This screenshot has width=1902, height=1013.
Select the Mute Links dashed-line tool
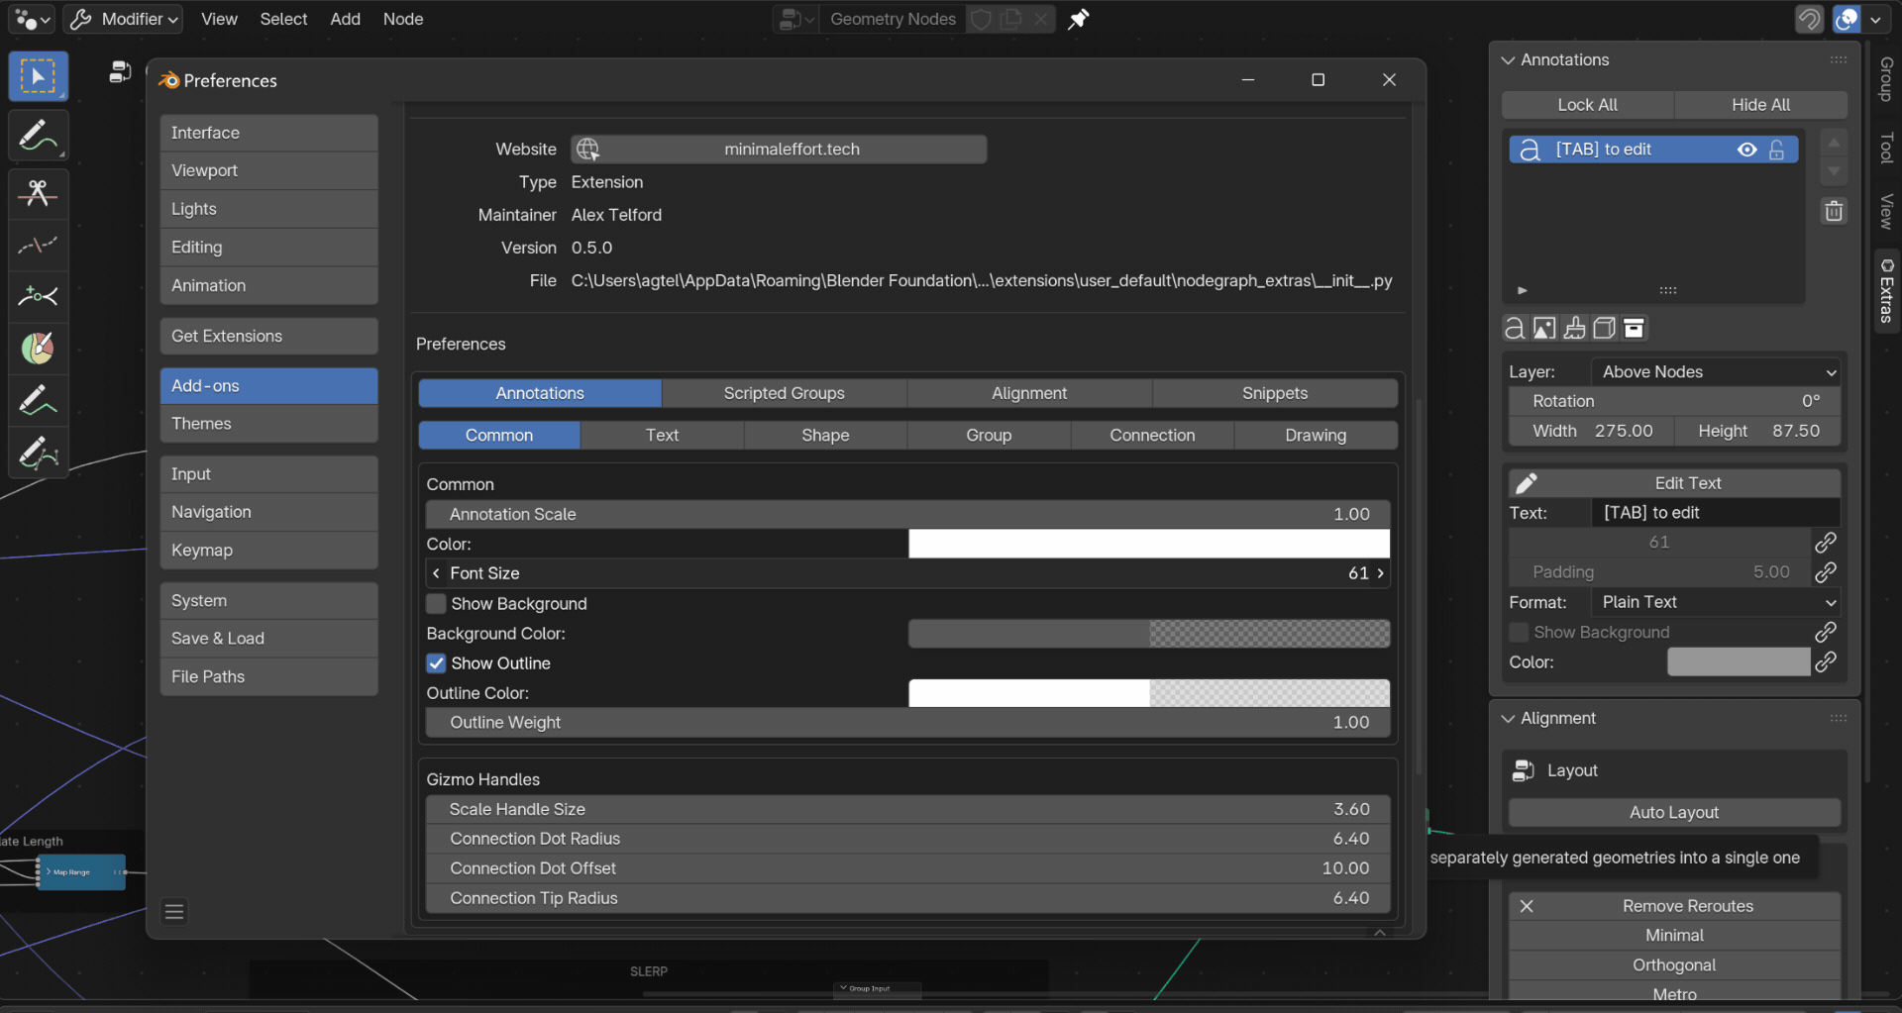pyautogui.click(x=38, y=245)
